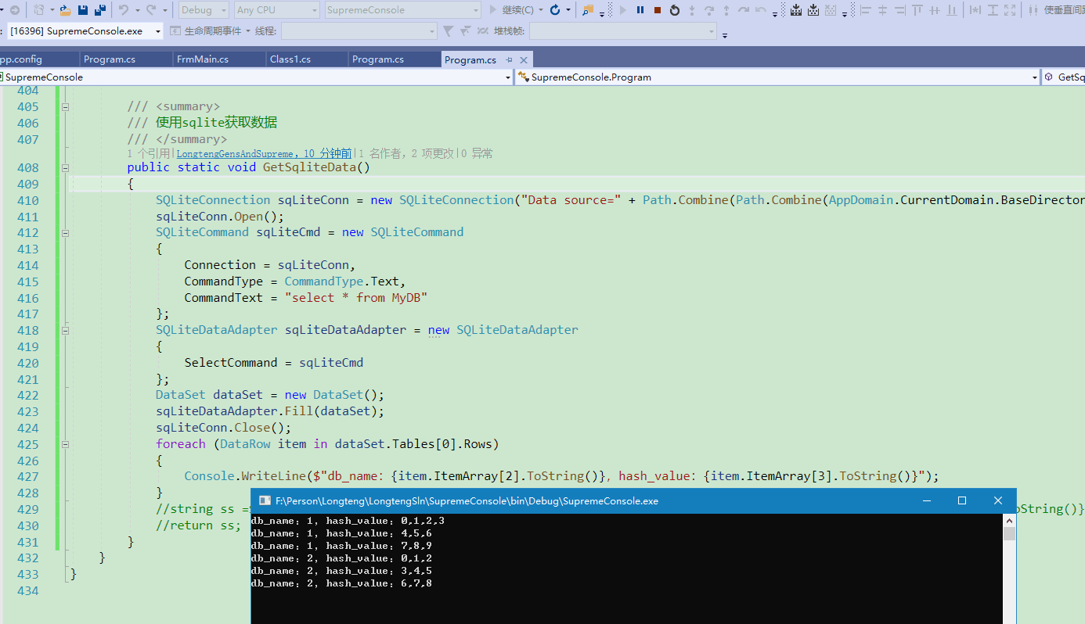Image resolution: width=1085 pixels, height=624 pixels.
Task: Toggle pin on the active Program.cs tab
Action: point(509,59)
